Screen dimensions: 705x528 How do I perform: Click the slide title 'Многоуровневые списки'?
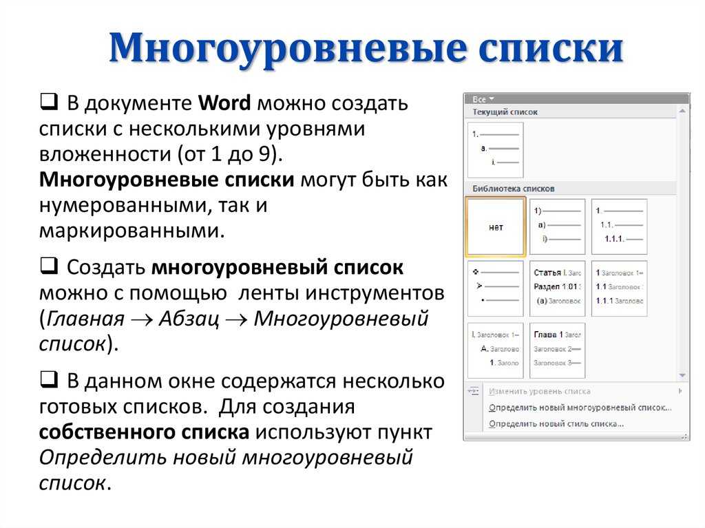366,48
